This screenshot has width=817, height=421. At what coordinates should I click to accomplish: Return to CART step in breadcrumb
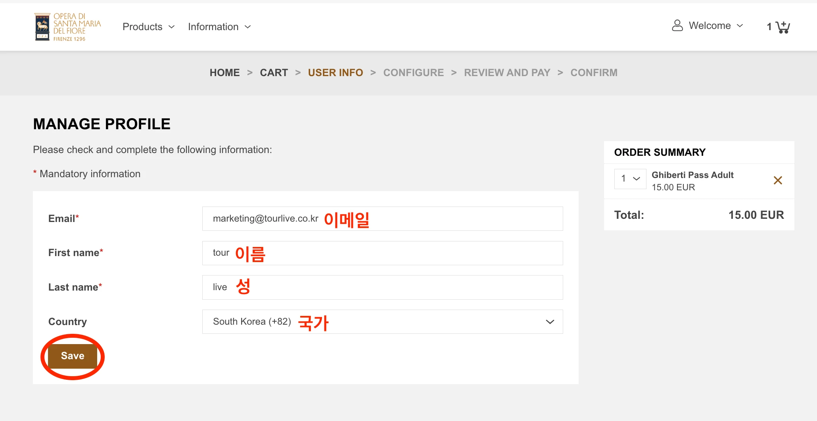(274, 73)
